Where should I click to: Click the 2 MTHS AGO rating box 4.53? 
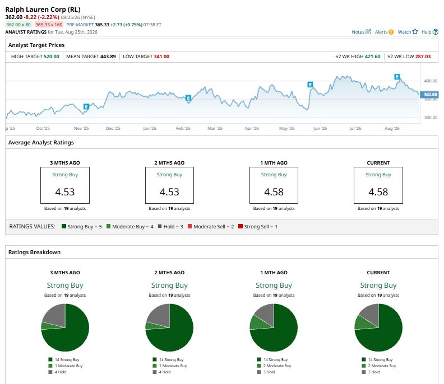click(x=169, y=185)
